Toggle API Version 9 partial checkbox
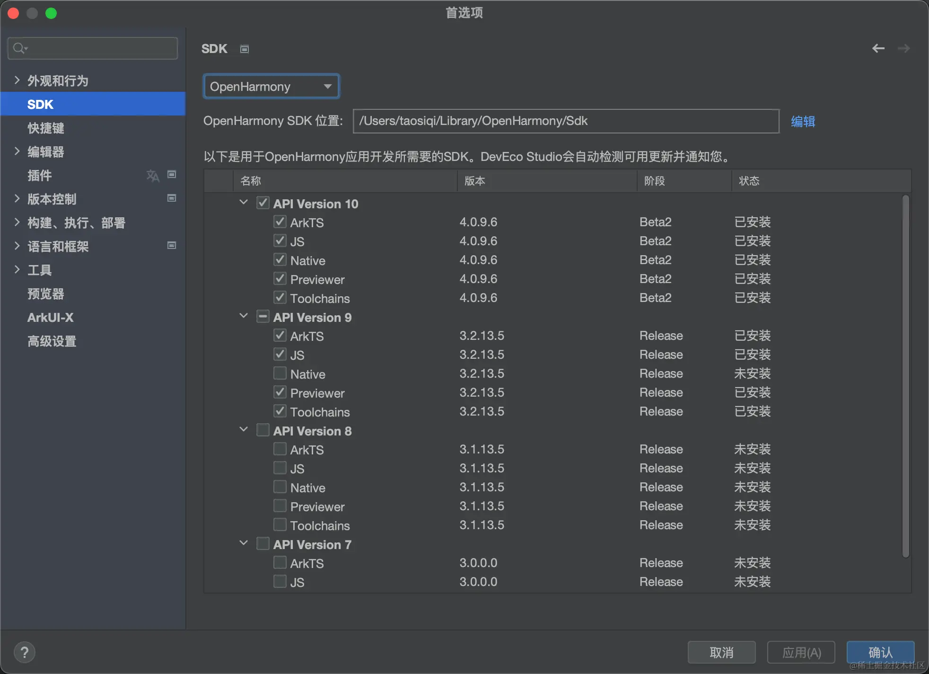The width and height of the screenshot is (929, 674). click(263, 316)
